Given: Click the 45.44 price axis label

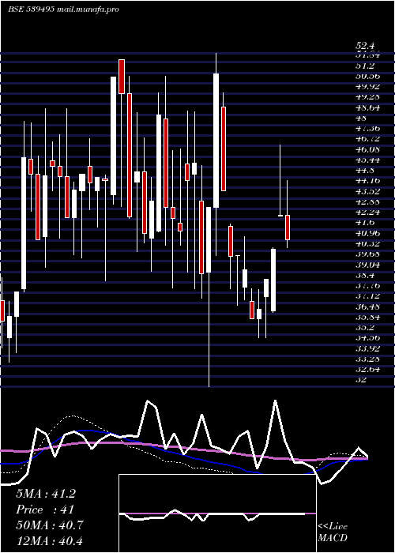Looking at the screenshot, I should 368,160.
